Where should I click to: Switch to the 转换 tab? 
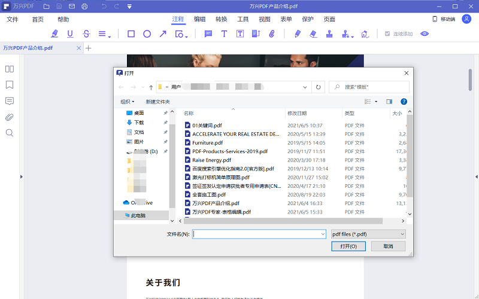[221, 19]
